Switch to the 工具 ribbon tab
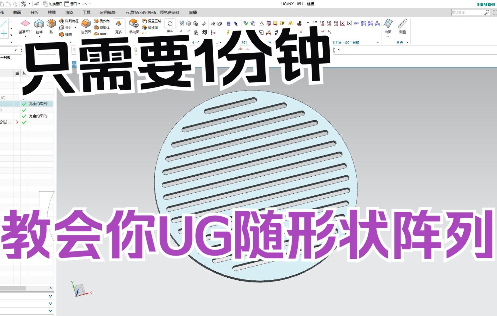497x316 pixels. pos(87,13)
